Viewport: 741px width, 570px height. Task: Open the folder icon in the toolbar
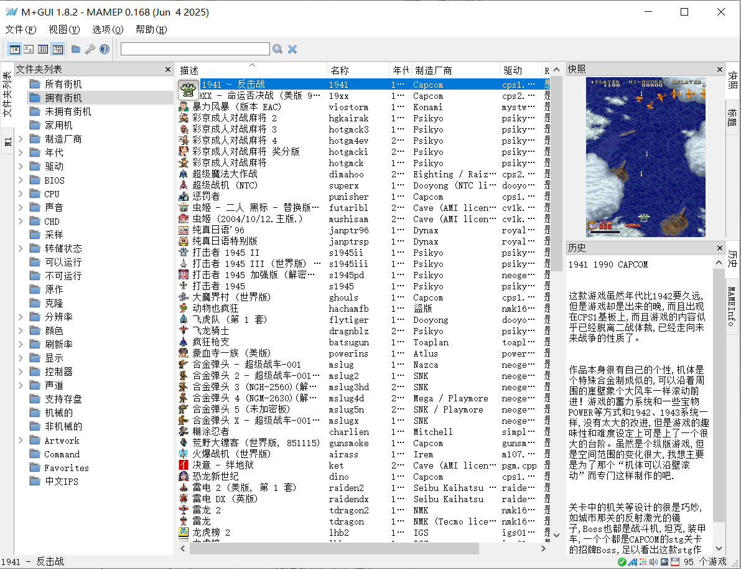pyautogui.click(x=76, y=49)
